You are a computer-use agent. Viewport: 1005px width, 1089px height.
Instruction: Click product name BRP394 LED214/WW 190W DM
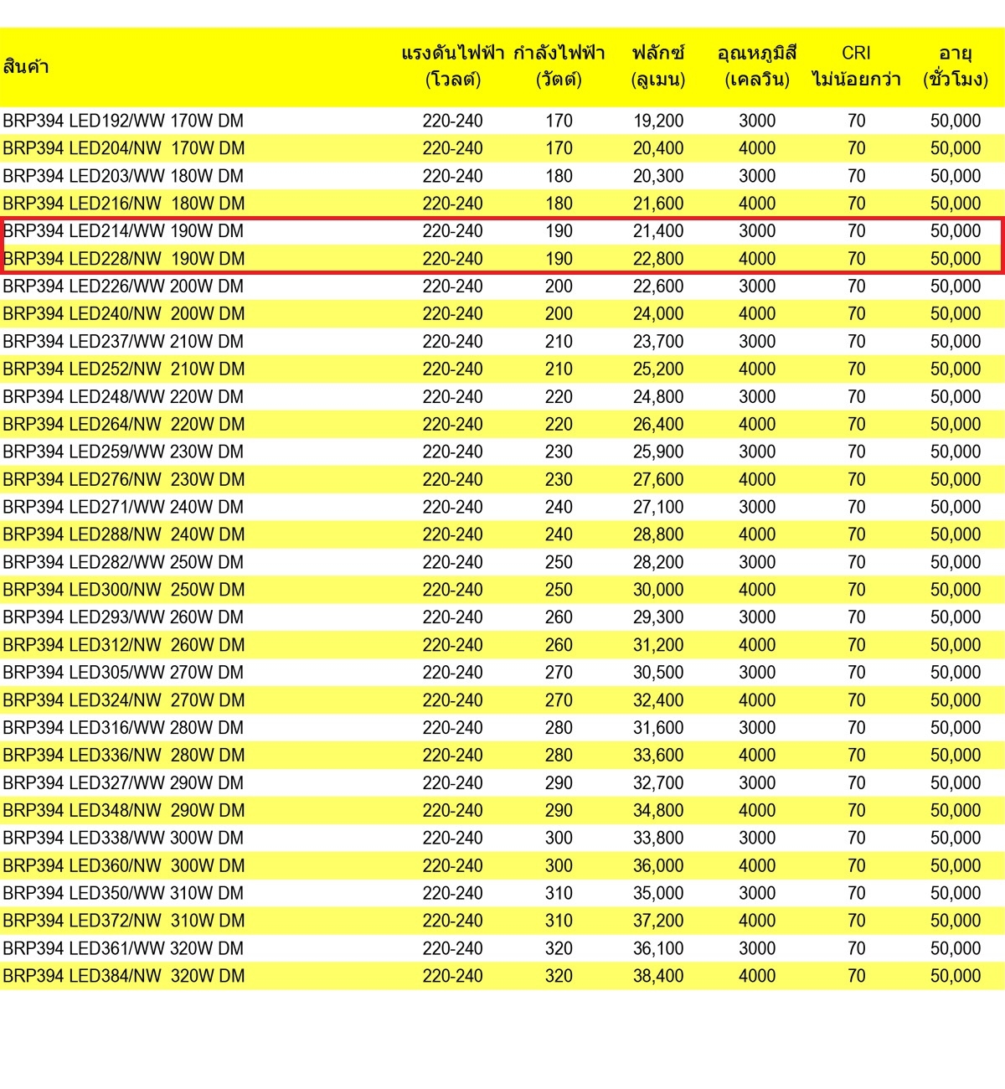point(123,231)
